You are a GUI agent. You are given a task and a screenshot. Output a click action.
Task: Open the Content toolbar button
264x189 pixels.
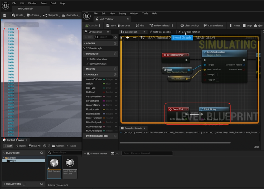pos(33,15)
